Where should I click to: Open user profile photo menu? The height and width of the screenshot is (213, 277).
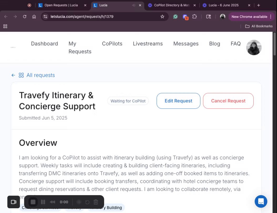254,48
